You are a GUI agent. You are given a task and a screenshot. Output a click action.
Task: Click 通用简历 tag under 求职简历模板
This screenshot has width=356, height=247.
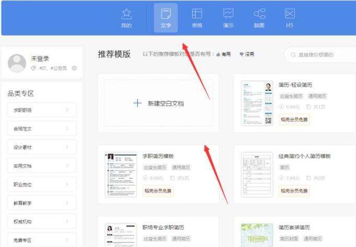point(181,168)
